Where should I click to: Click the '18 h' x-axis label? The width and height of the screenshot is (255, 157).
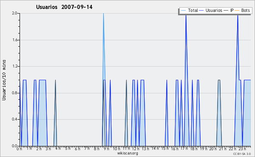[194, 149]
